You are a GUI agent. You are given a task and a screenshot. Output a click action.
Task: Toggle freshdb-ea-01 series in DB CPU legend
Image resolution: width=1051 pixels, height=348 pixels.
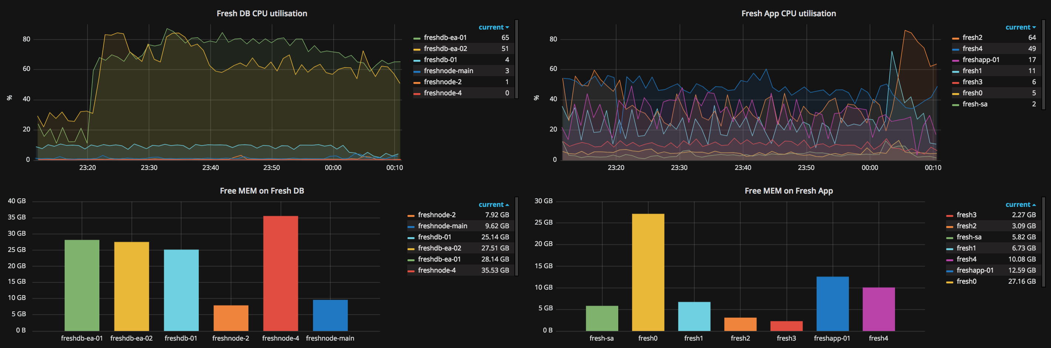click(x=445, y=38)
